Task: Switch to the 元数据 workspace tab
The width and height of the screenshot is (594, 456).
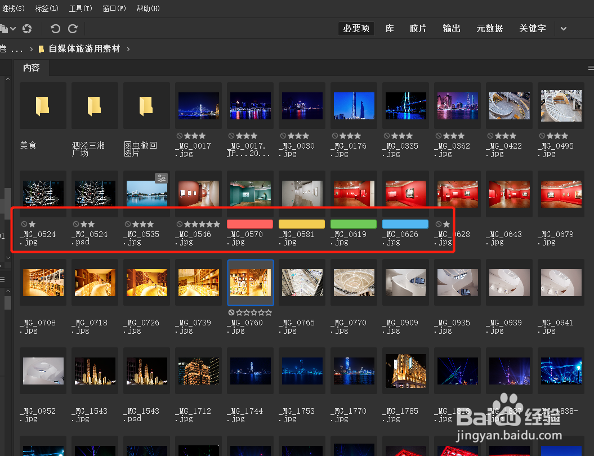Action: 489,28
